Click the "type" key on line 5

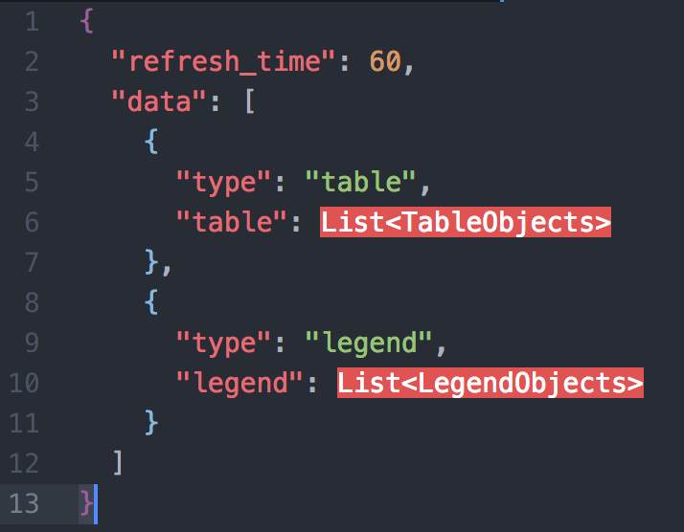(223, 182)
